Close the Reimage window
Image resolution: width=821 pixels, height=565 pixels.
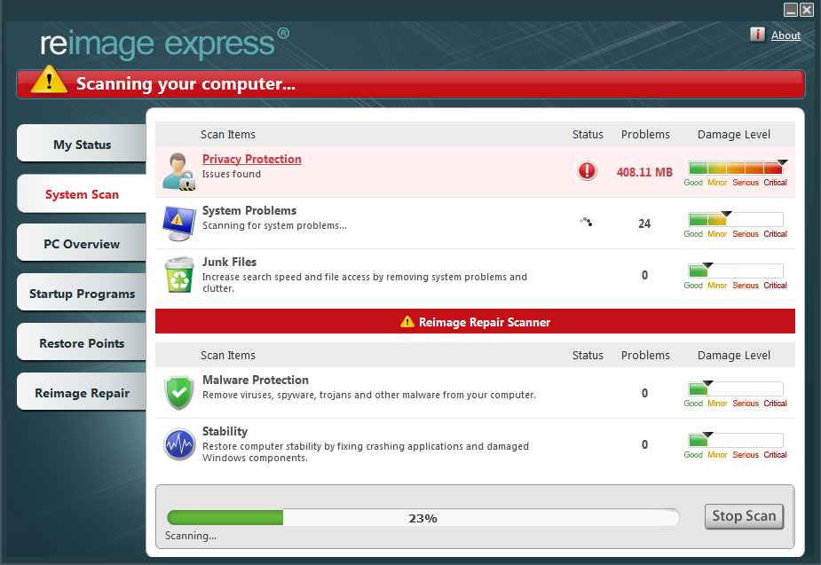[x=807, y=10]
